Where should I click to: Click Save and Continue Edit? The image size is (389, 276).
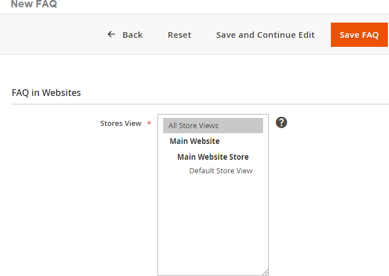[x=265, y=35]
